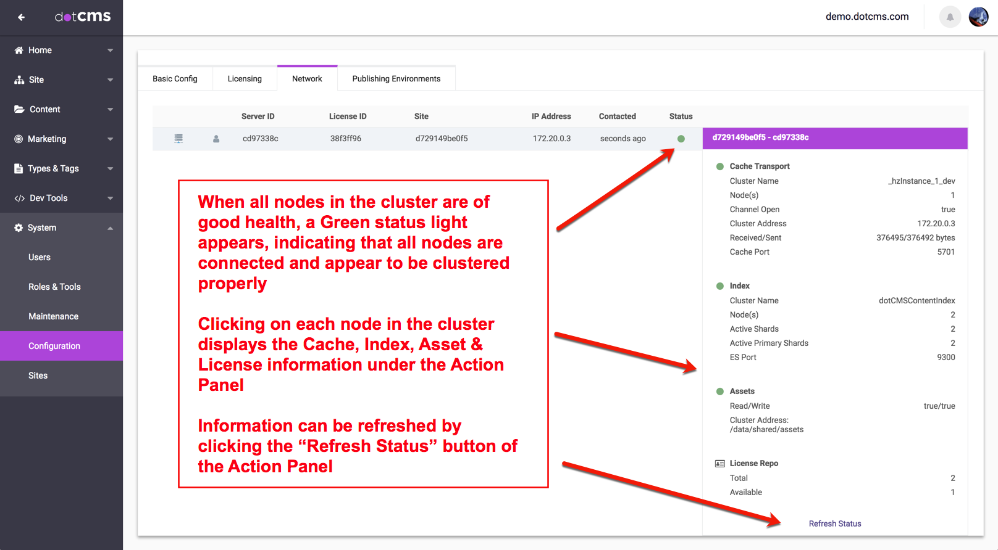Image resolution: width=998 pixels, height=550 pixels.
Task: Click the user icon in the node row
Action: coord(216,139)
